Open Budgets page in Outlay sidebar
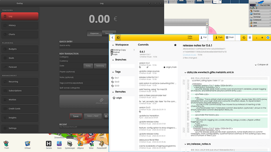Image resolution: width=271 pixels, height=152 pixels. click(x=20, y=49)
